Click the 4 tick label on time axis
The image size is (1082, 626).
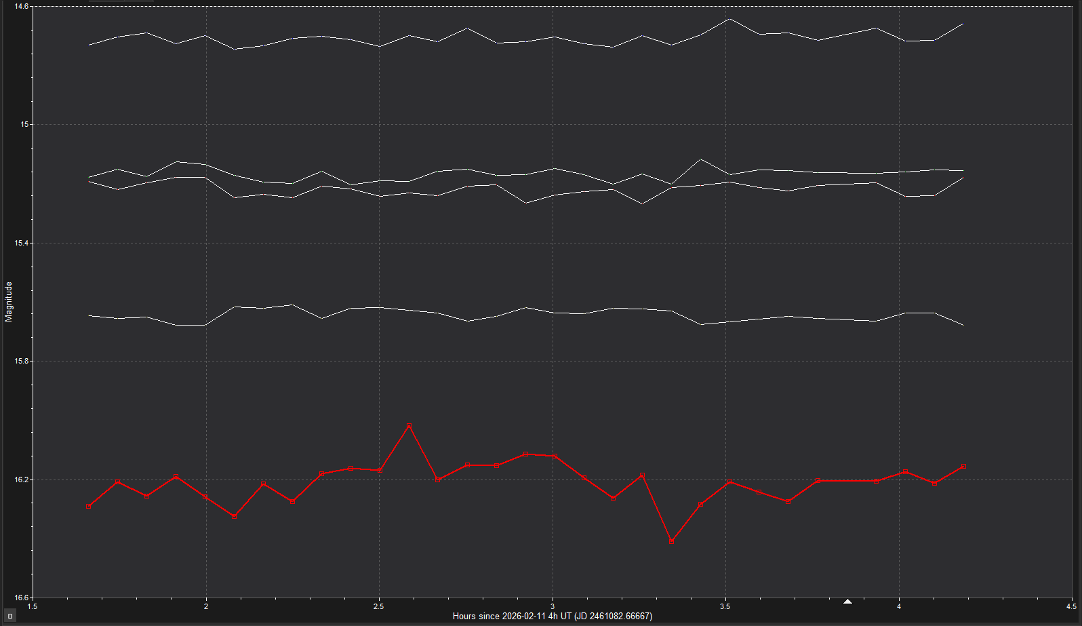tap(899, 606)
